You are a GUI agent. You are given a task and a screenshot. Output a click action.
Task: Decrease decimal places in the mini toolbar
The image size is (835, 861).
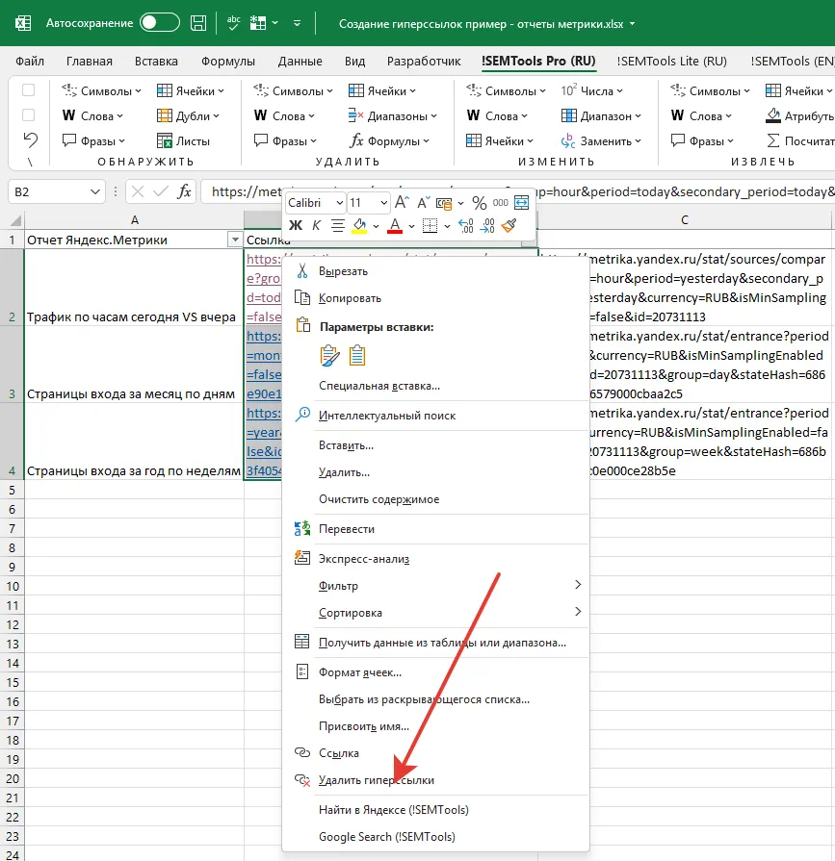pos(487,225)
